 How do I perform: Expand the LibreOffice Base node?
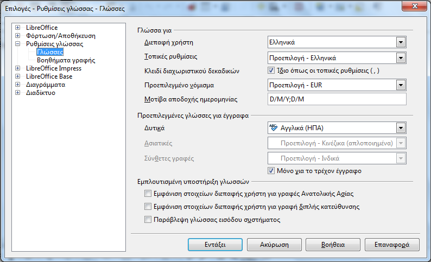(x=17, y=76)
